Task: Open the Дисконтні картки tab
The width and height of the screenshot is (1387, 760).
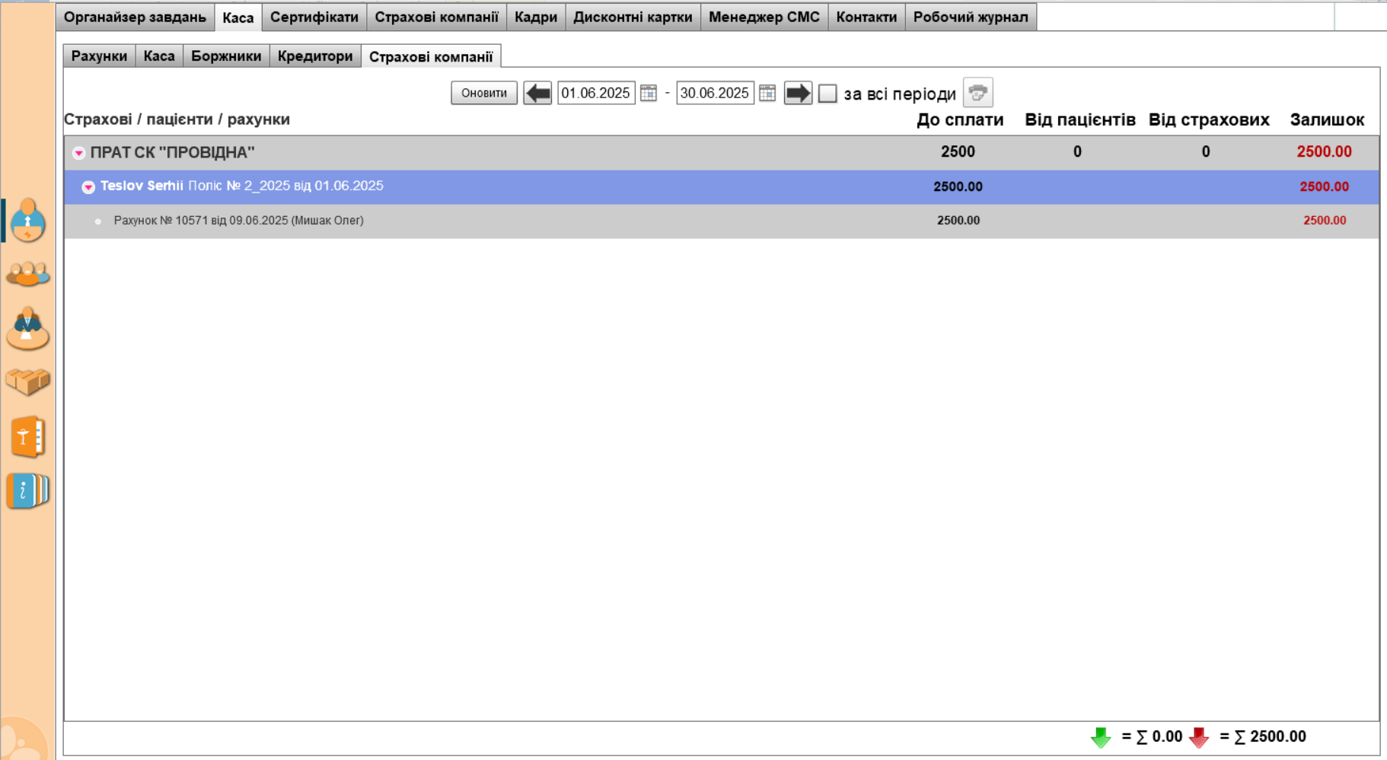Action: (x=633, y=17)
